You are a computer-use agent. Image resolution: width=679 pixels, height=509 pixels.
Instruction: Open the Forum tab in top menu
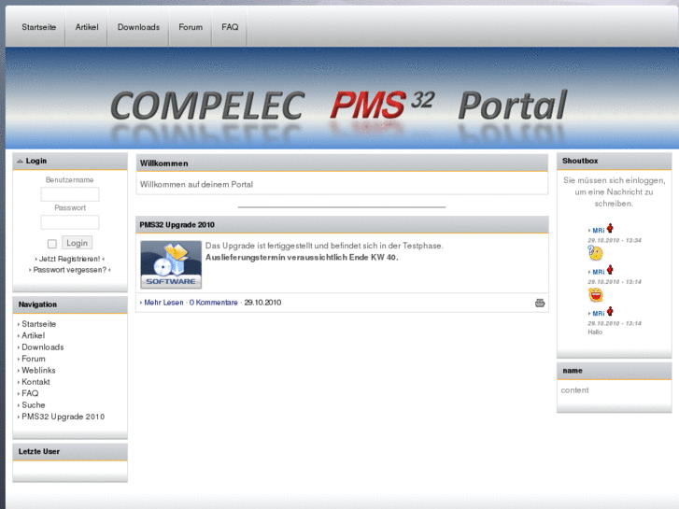191,27
